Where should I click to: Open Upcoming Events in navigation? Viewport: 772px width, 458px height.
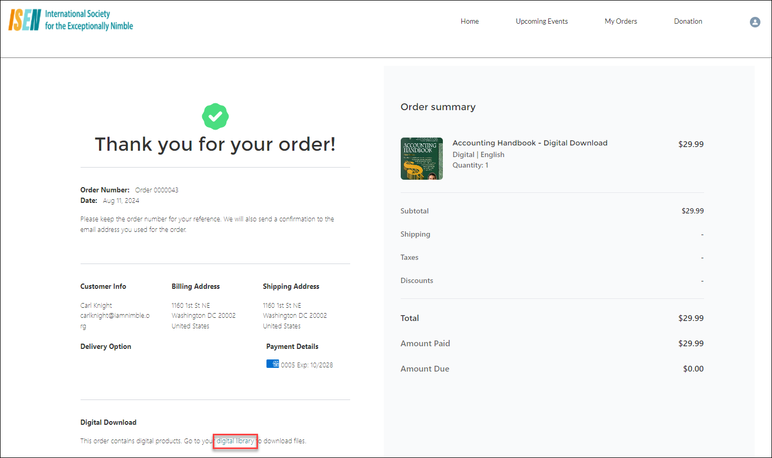tap(541, 22)
